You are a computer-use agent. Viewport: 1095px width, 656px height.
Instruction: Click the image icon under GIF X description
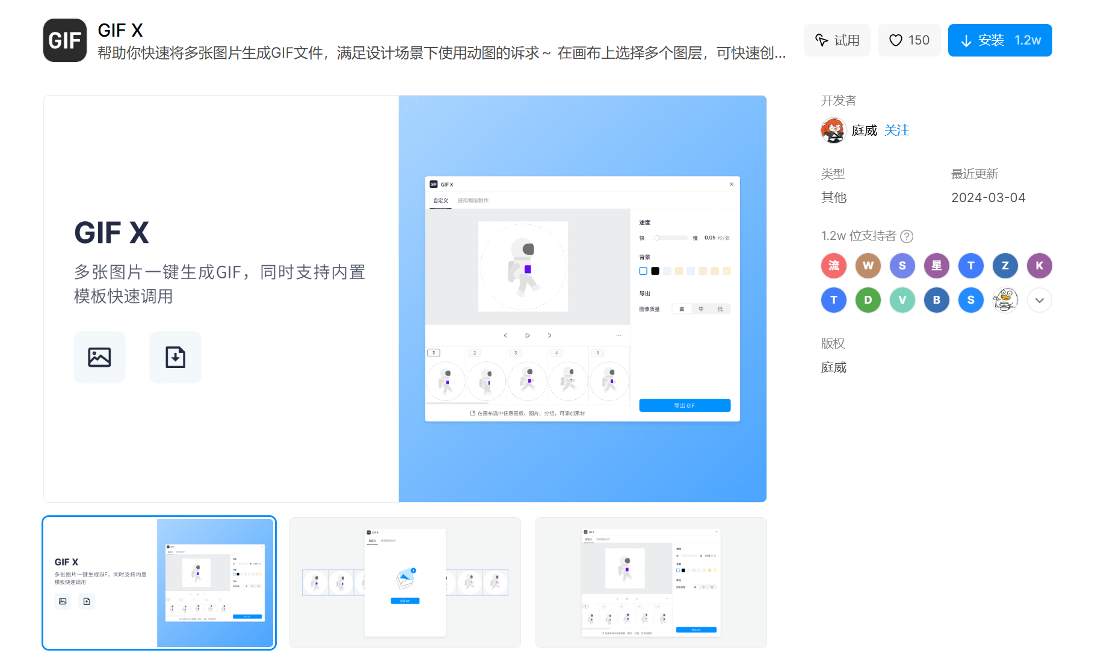pos(99,357)
